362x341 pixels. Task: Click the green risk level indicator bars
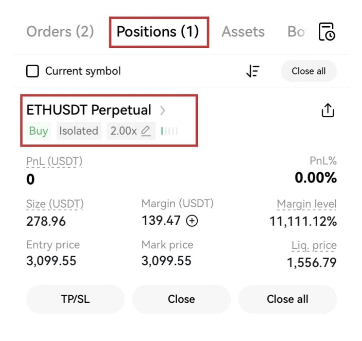[x=169, y=131]
